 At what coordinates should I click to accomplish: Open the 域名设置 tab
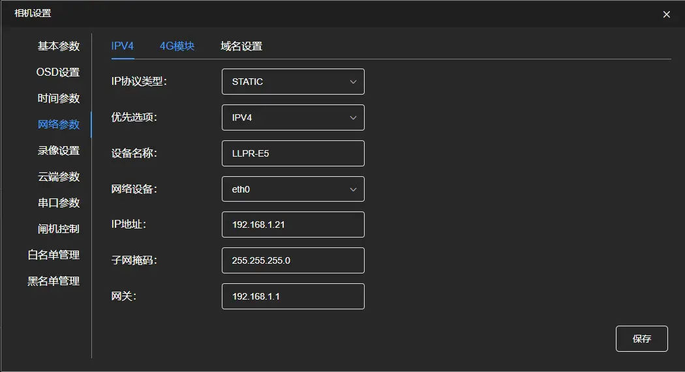coord(241,46)
